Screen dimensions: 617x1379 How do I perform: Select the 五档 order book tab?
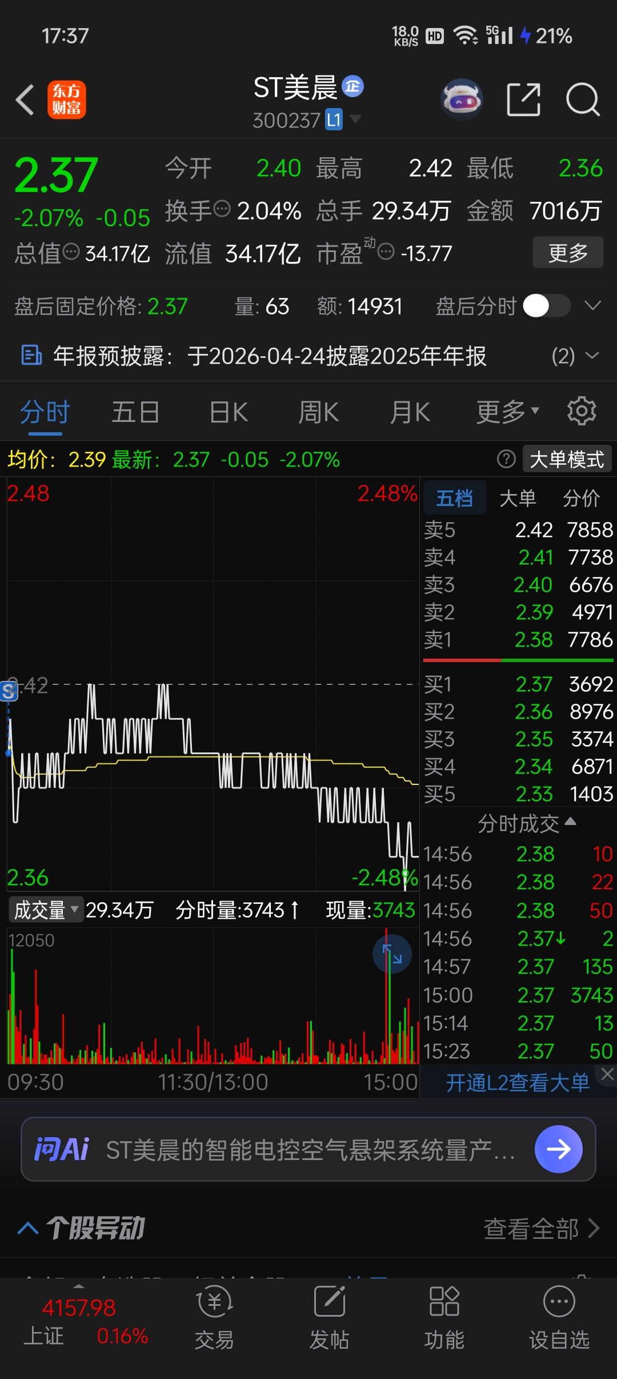(455, 499)
